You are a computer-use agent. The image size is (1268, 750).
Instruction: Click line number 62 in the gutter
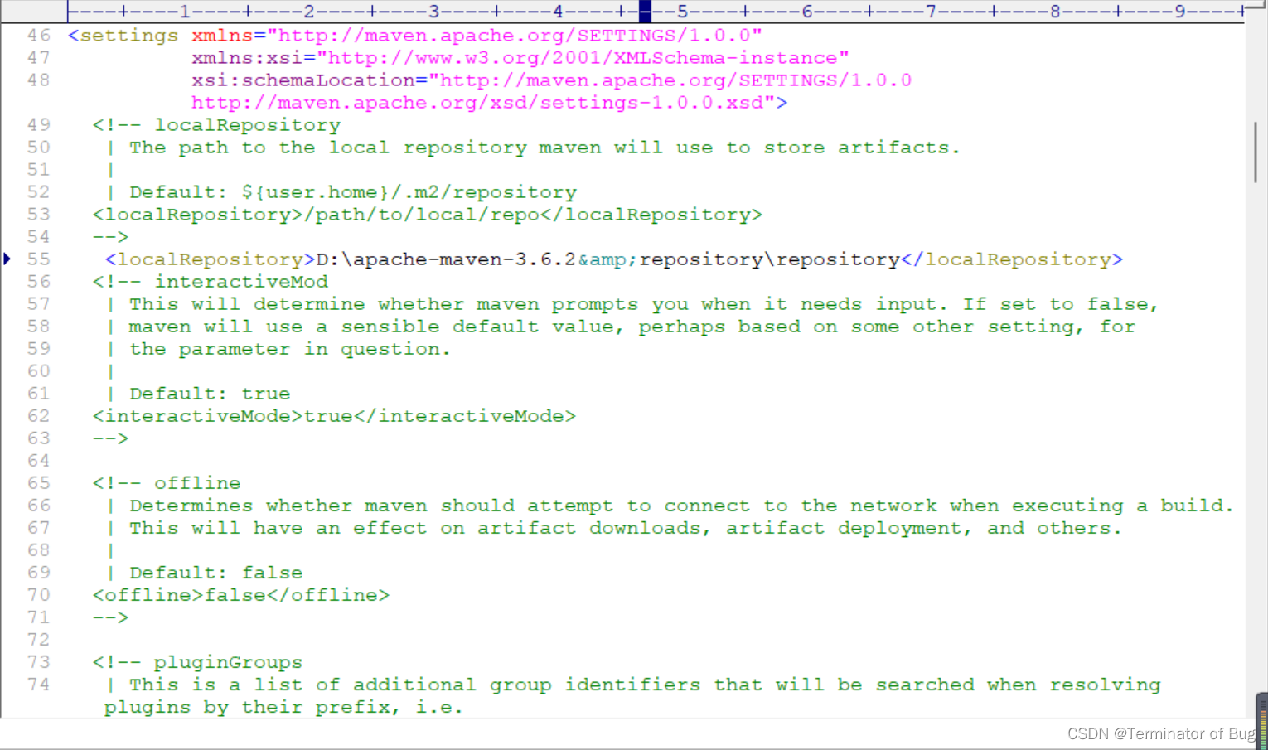(x=39, y=416)
